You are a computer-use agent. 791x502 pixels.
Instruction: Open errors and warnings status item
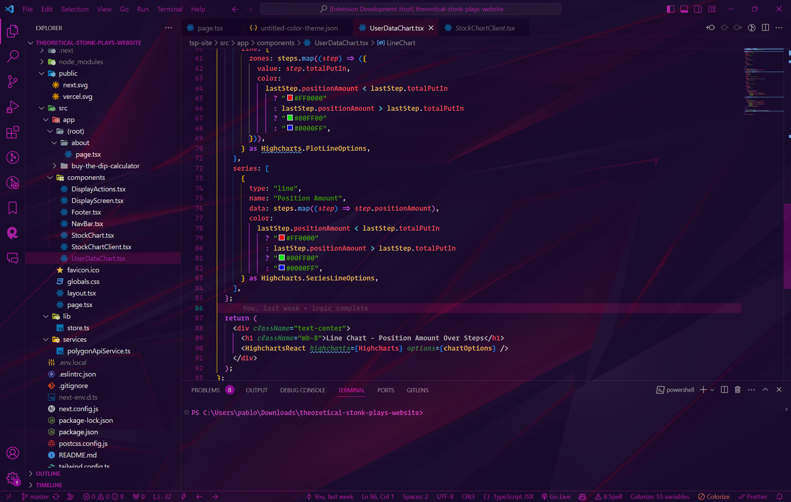103,496
